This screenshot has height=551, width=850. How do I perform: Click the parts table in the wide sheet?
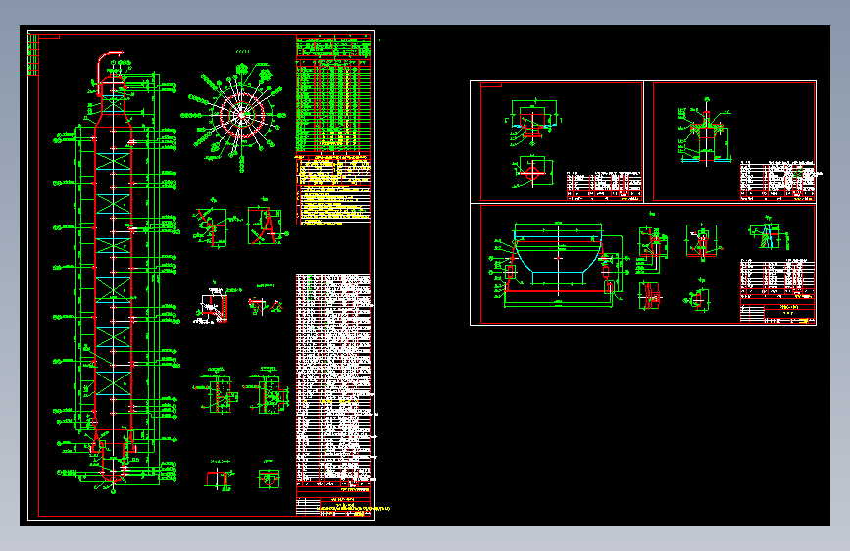(x=777, y=278)
